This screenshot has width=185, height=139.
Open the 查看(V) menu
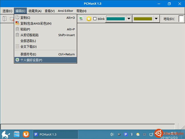click(50, 11)
